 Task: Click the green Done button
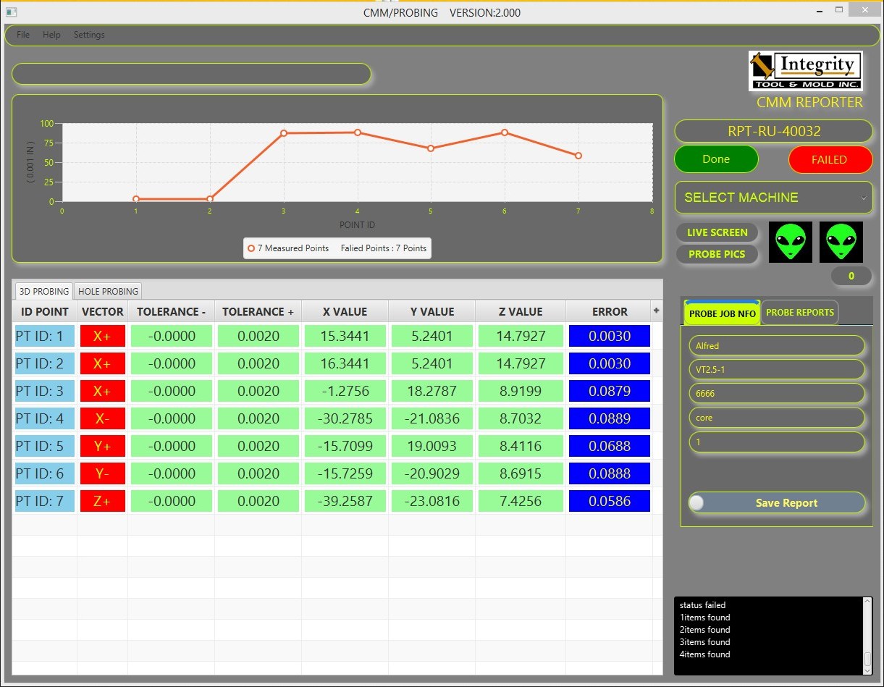click(716, 159)
